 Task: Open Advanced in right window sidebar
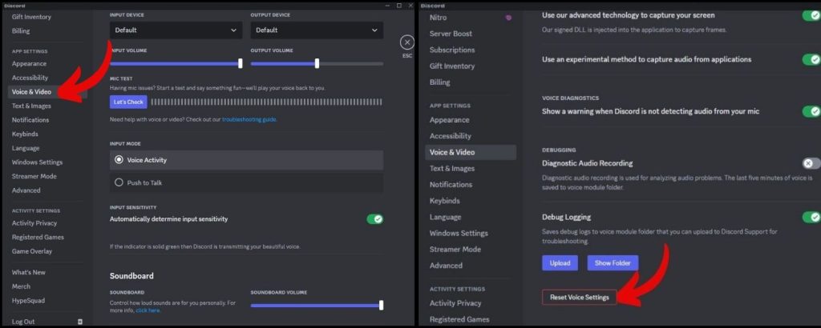(446, 266)
